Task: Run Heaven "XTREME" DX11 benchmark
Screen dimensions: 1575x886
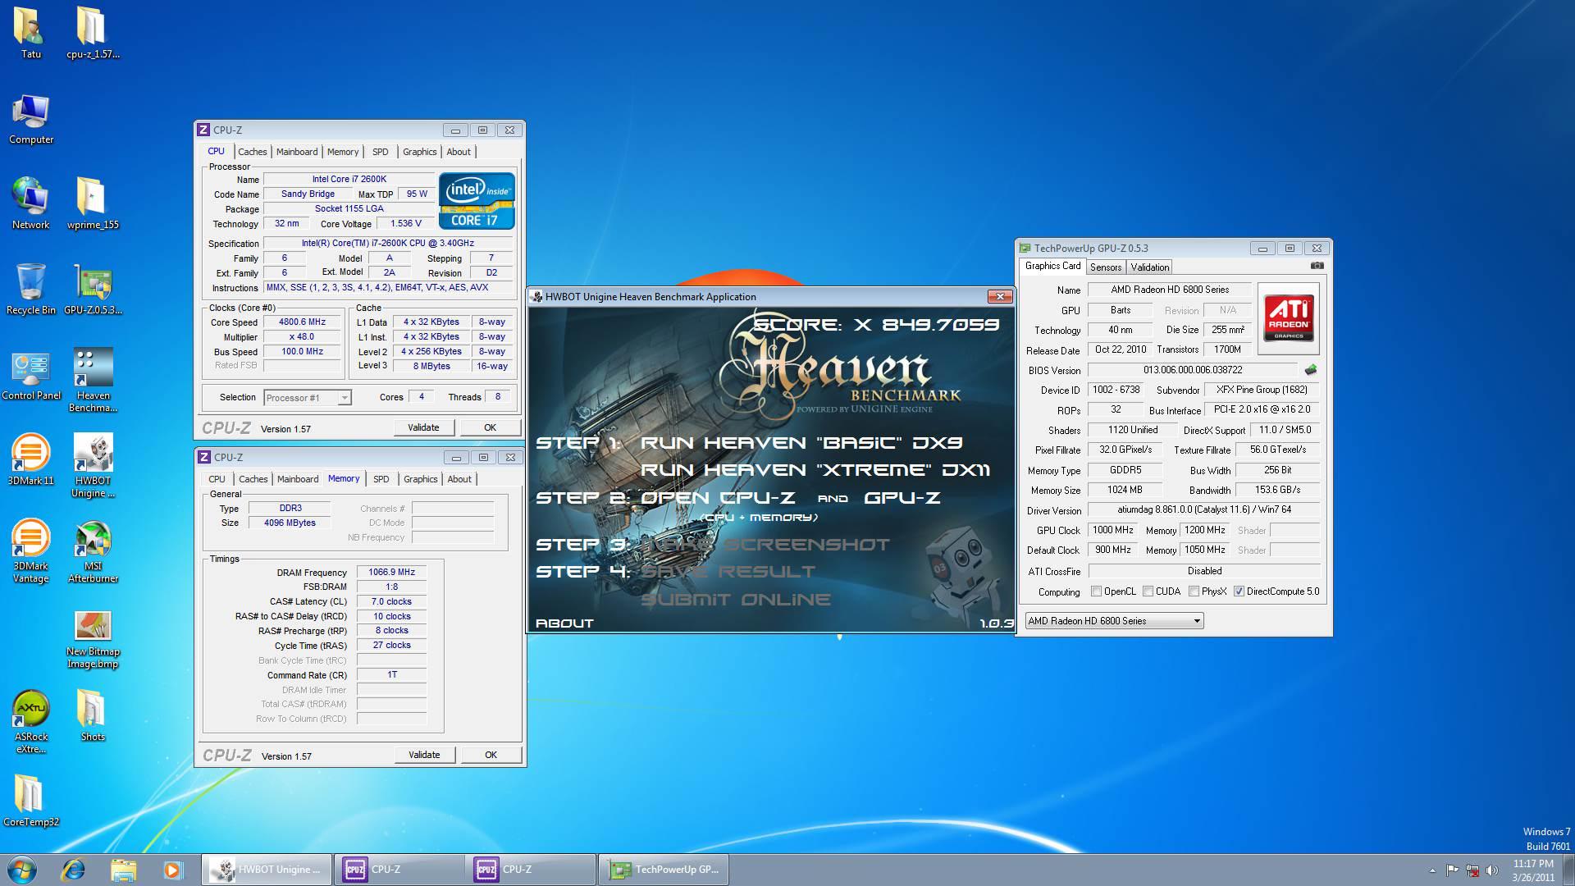Action: coord(815,470)
